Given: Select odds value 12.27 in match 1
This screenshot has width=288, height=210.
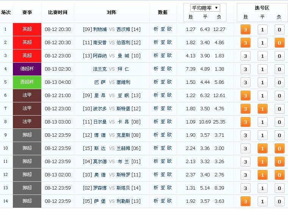Looking at the screenshot, I should click(x=219, y=29).
